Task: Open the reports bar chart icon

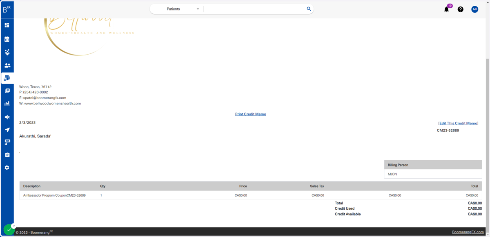Action: [x=7, y=104]
